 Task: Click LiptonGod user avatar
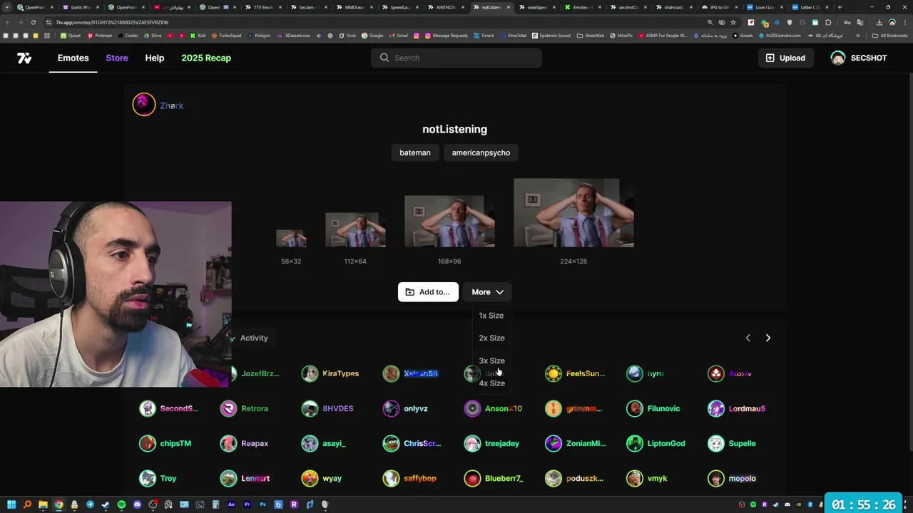pos(635,443)
